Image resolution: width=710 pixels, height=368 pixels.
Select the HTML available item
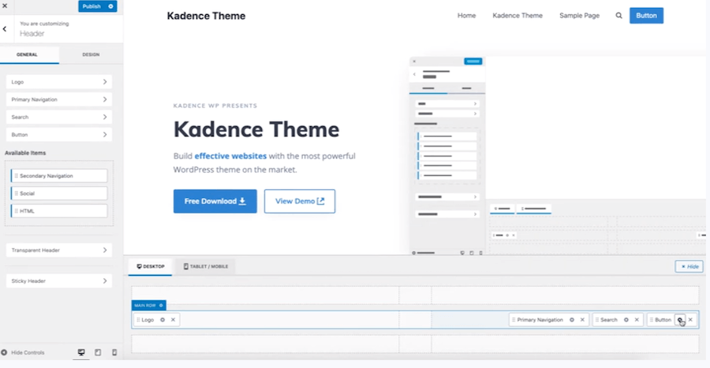[59, 211]
